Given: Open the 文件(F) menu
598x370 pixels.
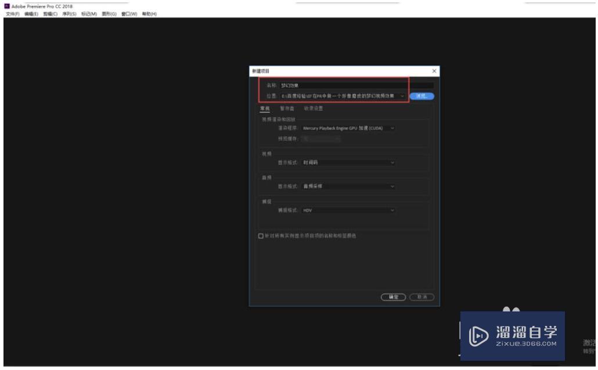Looking at the screenshot, I should pos(12,14).
